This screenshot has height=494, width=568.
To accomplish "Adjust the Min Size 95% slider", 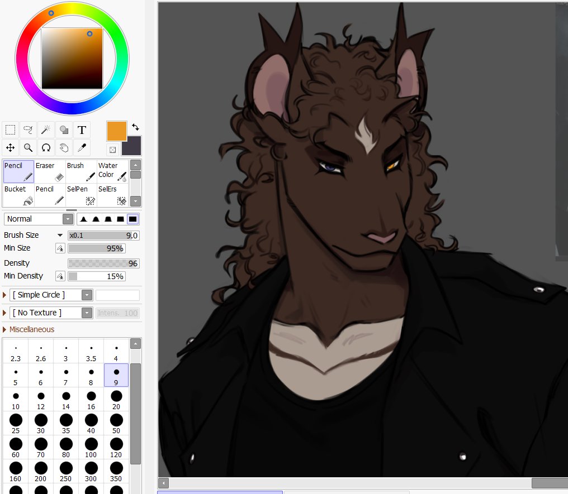I will [x=97, y=248].
